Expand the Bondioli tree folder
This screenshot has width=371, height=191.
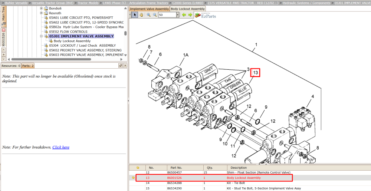[x=41, y=9]
